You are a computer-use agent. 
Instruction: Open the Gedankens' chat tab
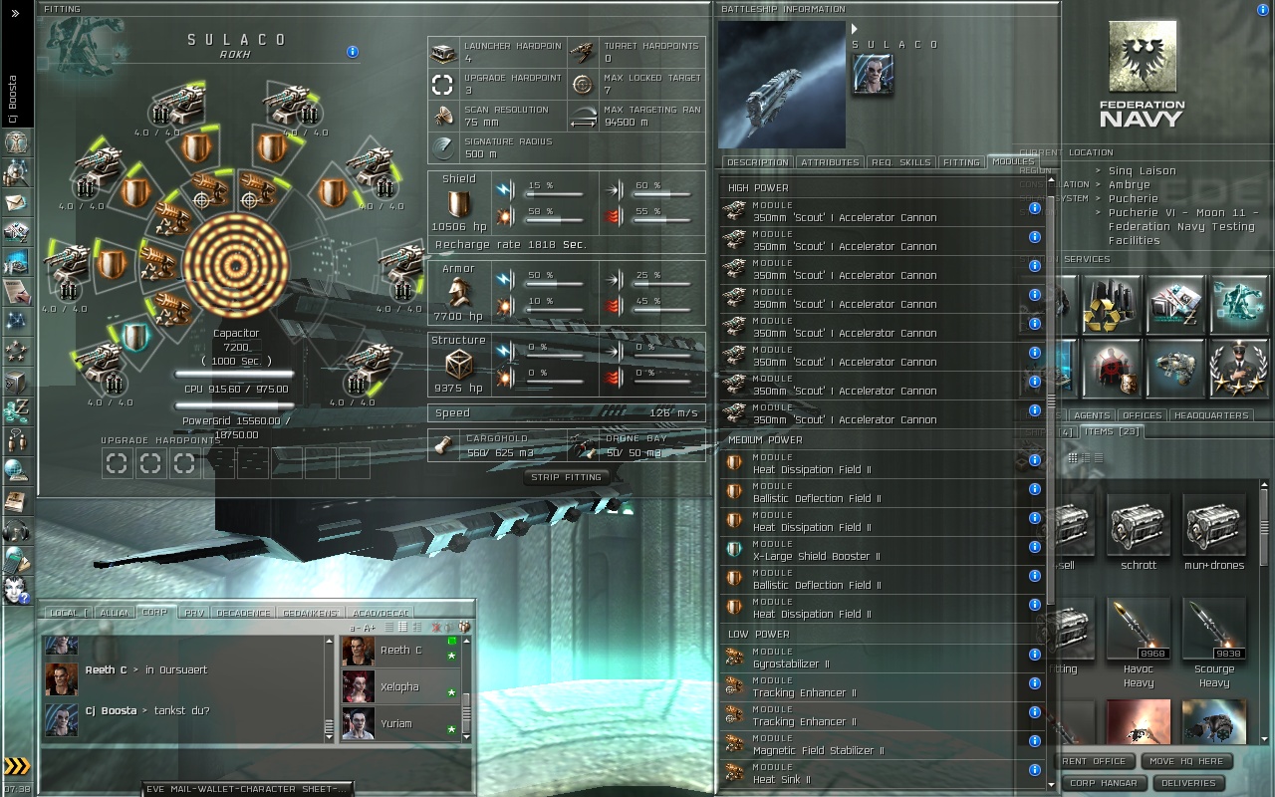(310, 613)
